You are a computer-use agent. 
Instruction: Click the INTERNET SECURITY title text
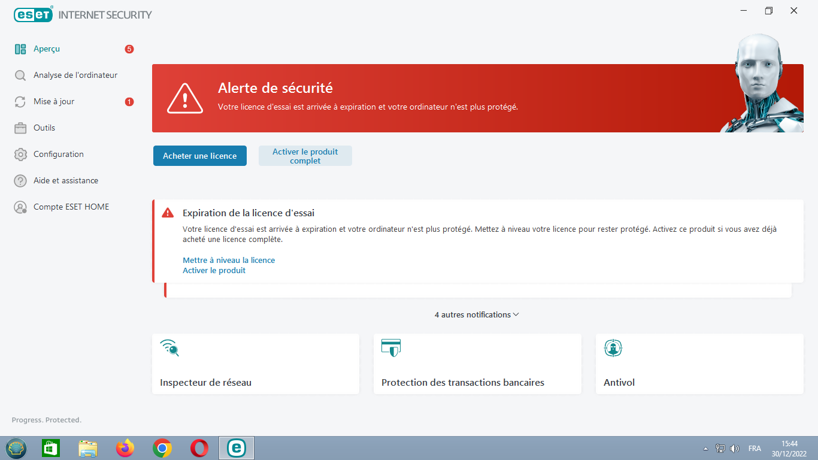coord(105,15)
